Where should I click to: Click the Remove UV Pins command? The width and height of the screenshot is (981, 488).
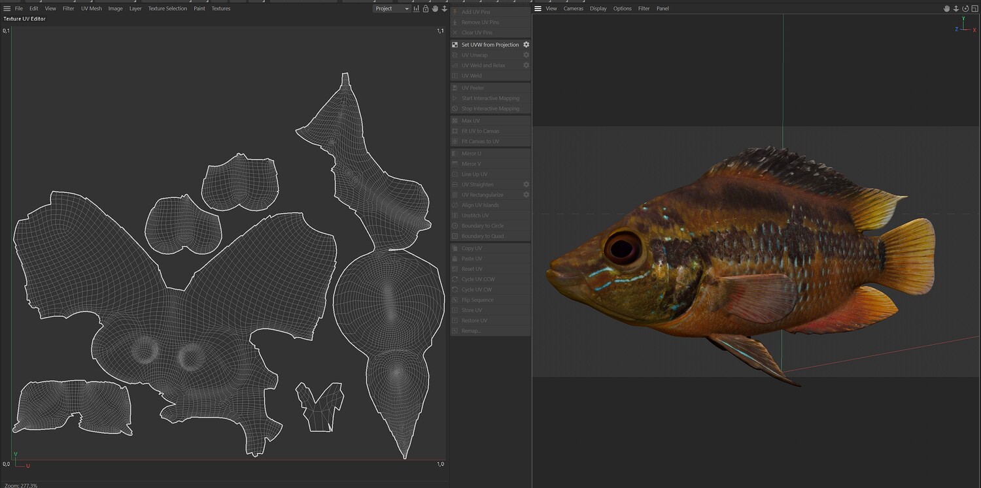click(490, 22)
